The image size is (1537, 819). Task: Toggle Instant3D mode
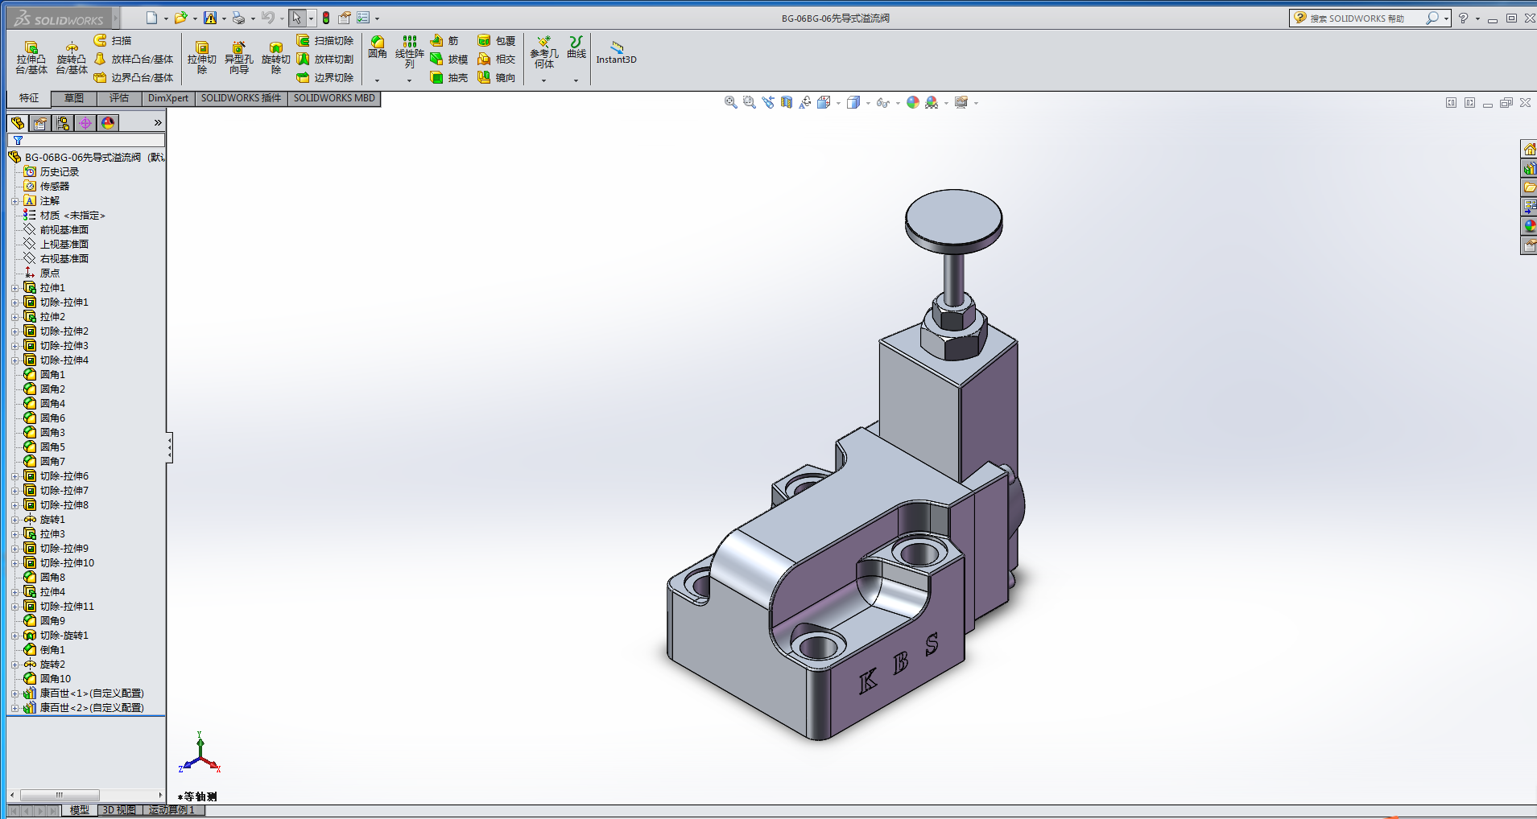(616, 53)
